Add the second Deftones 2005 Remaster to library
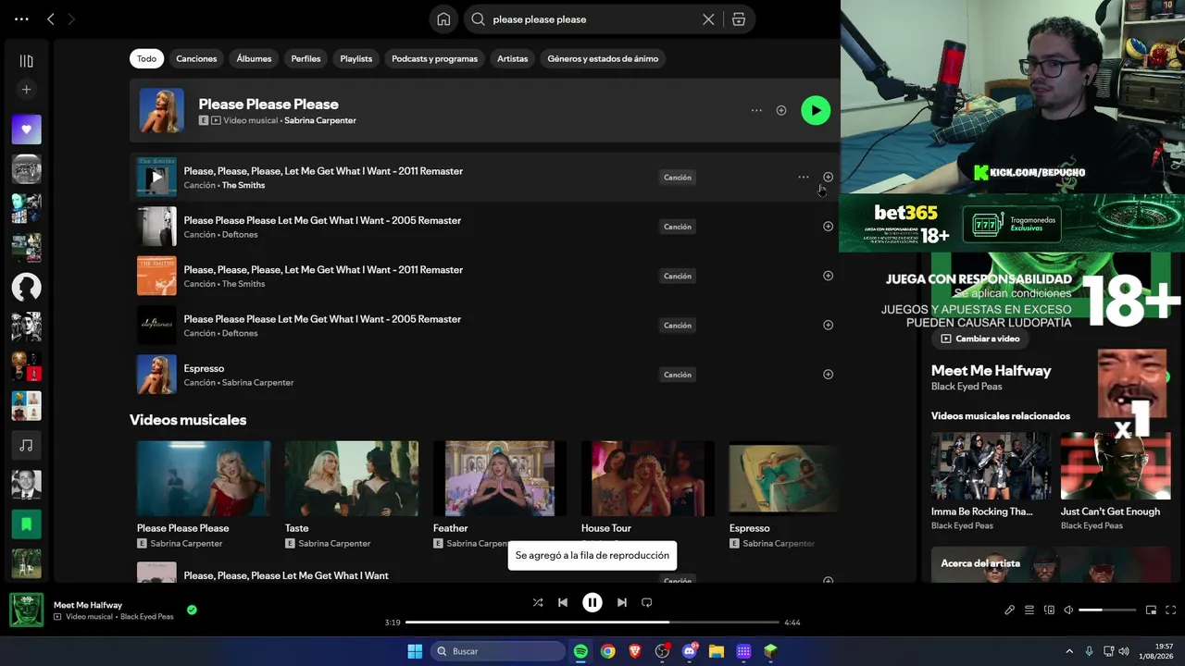This screenshot has height=666, width=1185. [828, 325]
